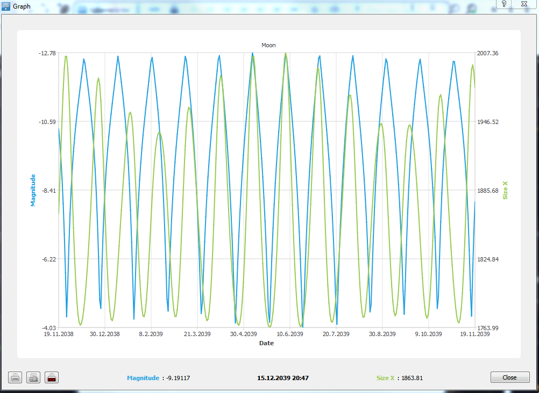Select the 2007.36 size axis value

[488, 53]
